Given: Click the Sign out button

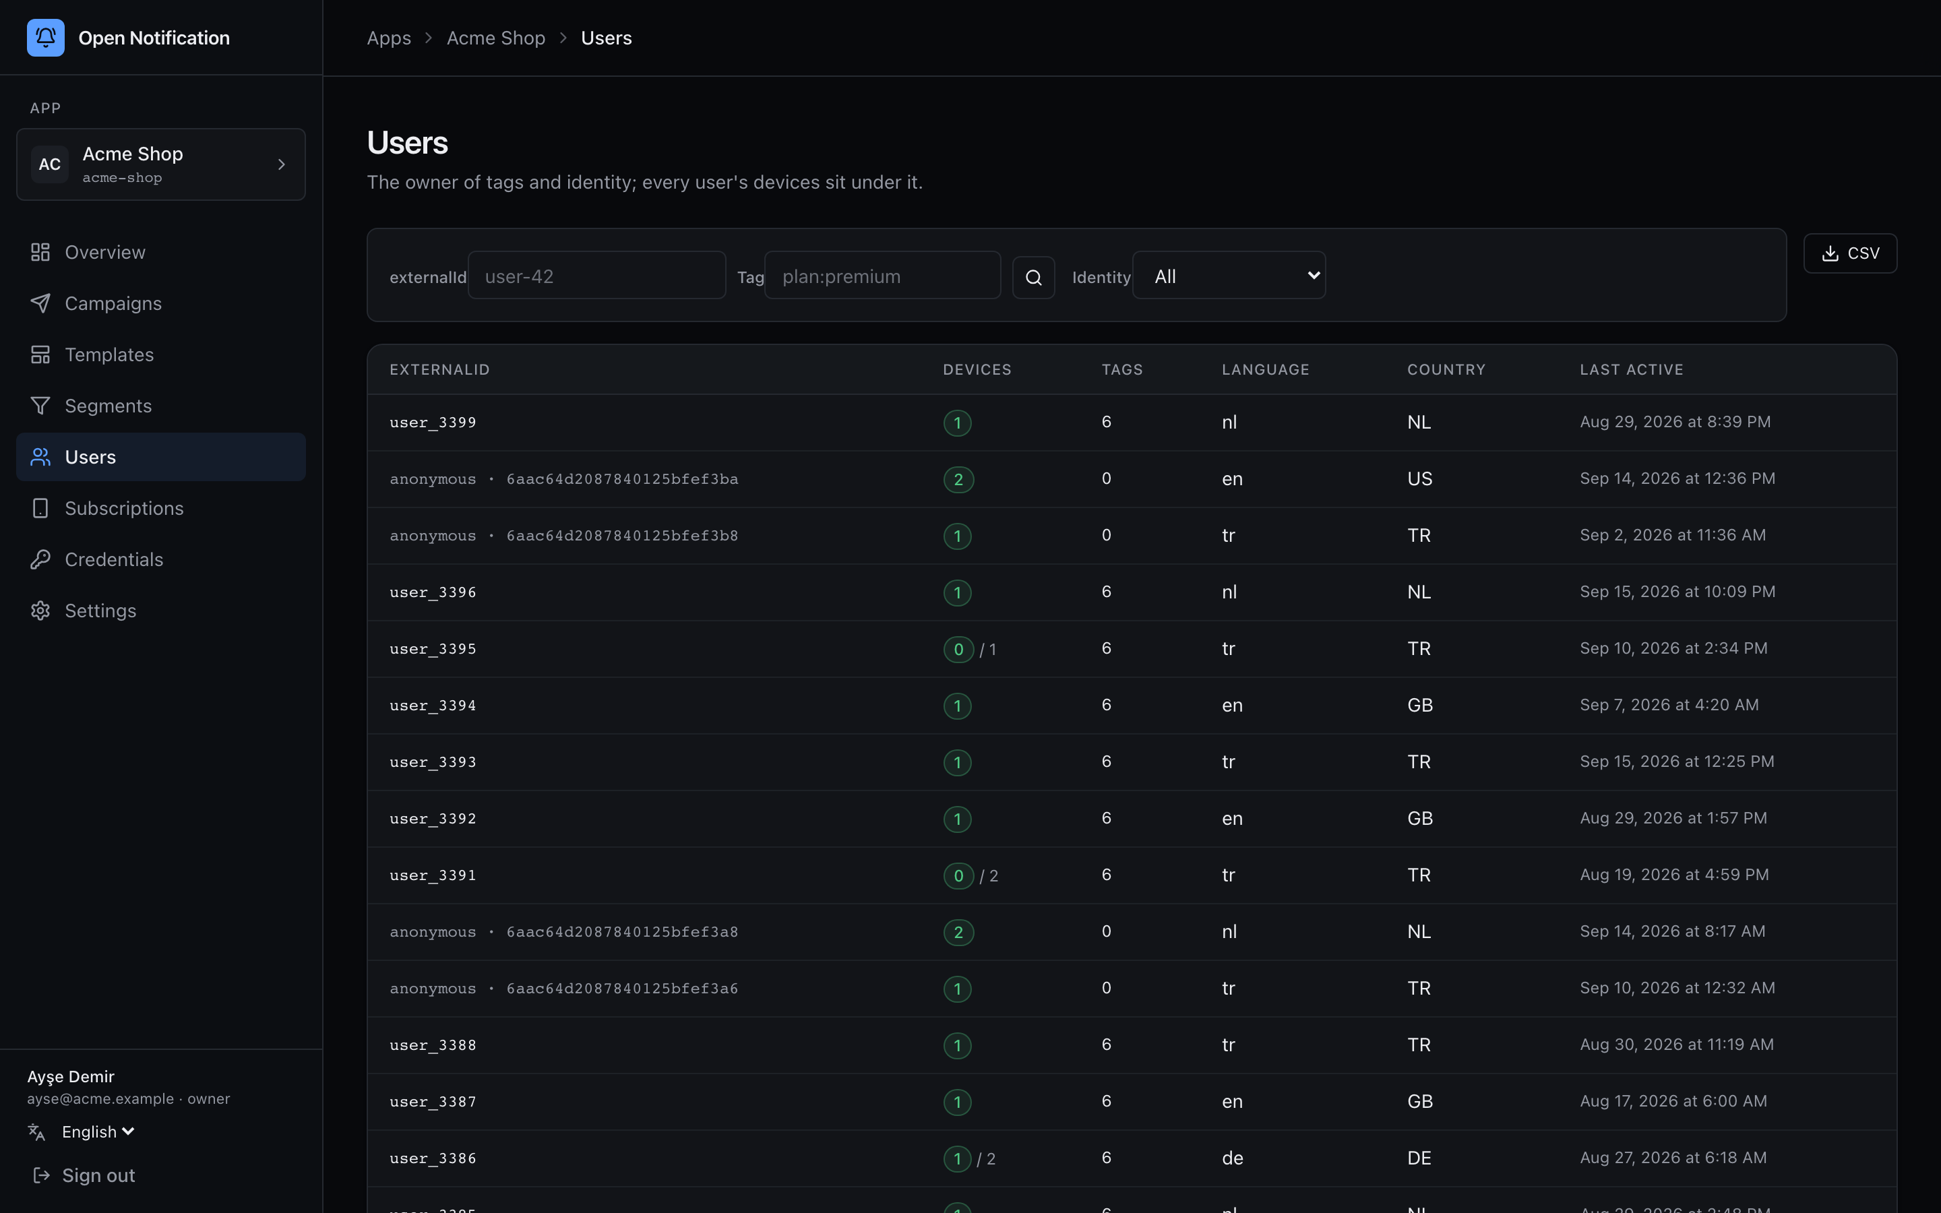Looking at the screenshot, I should coord(84,1175).
